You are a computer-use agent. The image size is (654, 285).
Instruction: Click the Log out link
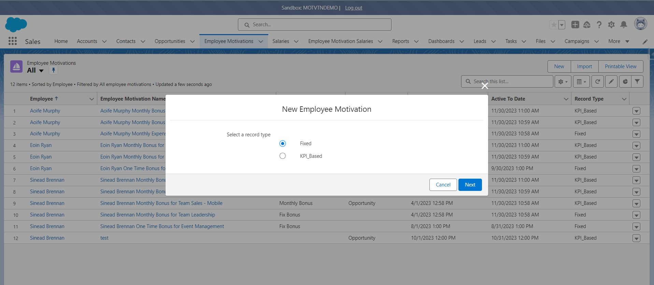(354, 8)
